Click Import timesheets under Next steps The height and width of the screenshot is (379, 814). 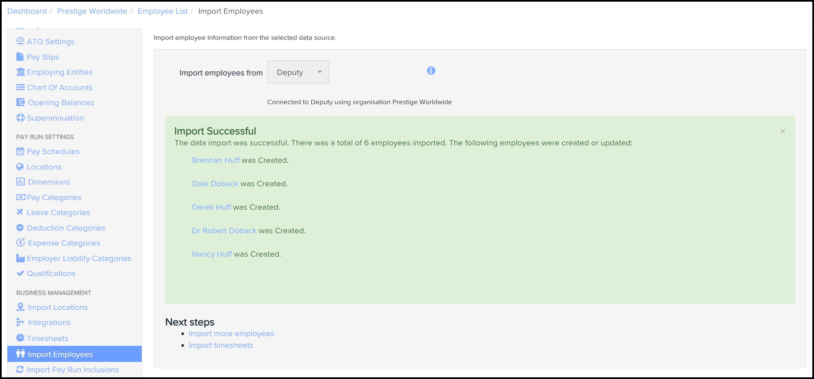[221, 345]
